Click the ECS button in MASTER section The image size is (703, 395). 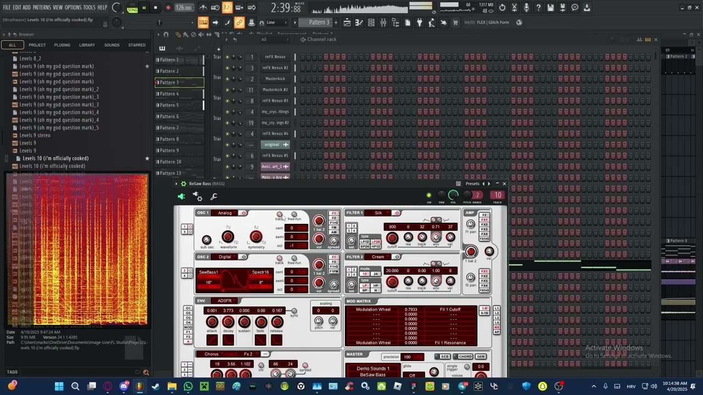coord(443,357)
